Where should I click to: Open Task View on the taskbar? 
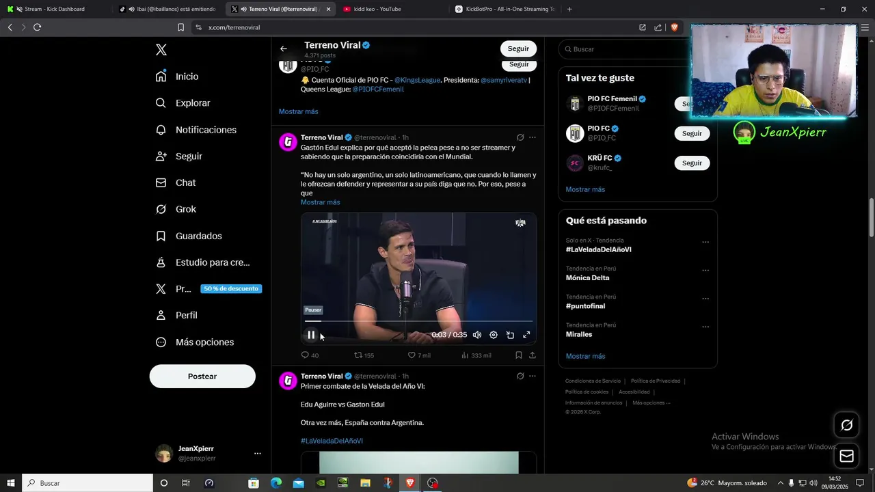pyautogui.click(x=185, y=482)
